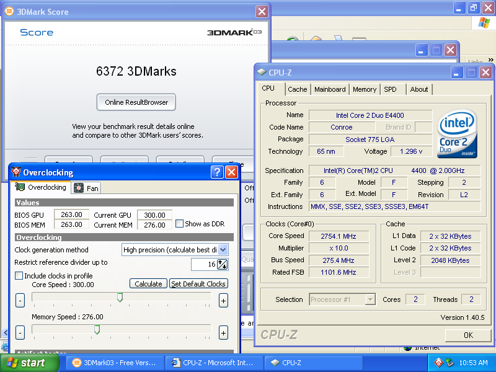Click the taskbar clock showing 10:53 AM
This screenshot has height=372, width=496.
[x=473, y=363]
